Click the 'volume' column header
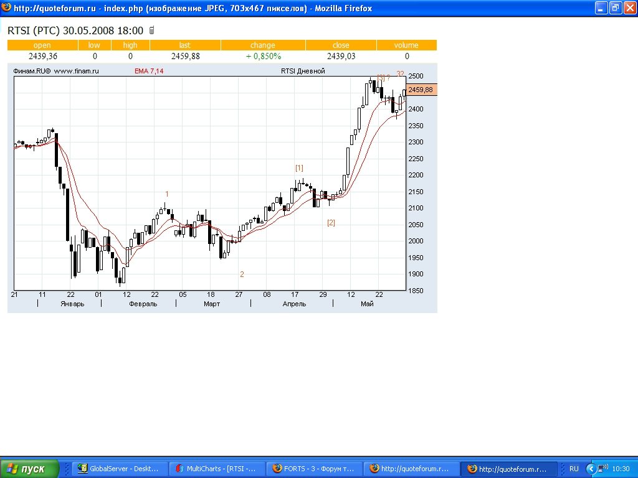 406,45
